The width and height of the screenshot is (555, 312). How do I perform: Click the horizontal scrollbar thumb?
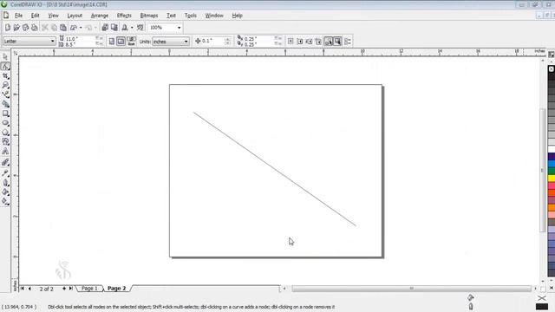(x=411, y=289)
